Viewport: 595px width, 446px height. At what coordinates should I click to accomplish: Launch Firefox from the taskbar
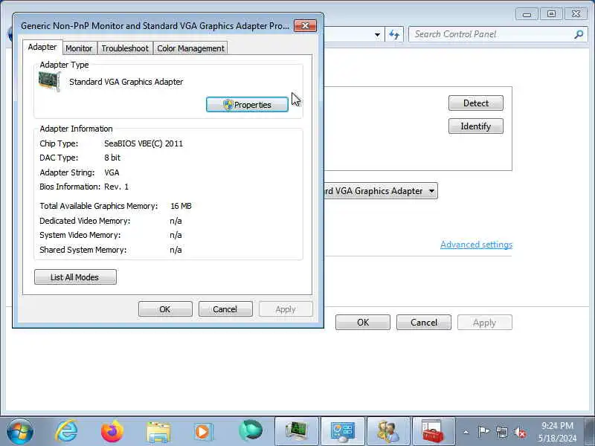(112, 432)
